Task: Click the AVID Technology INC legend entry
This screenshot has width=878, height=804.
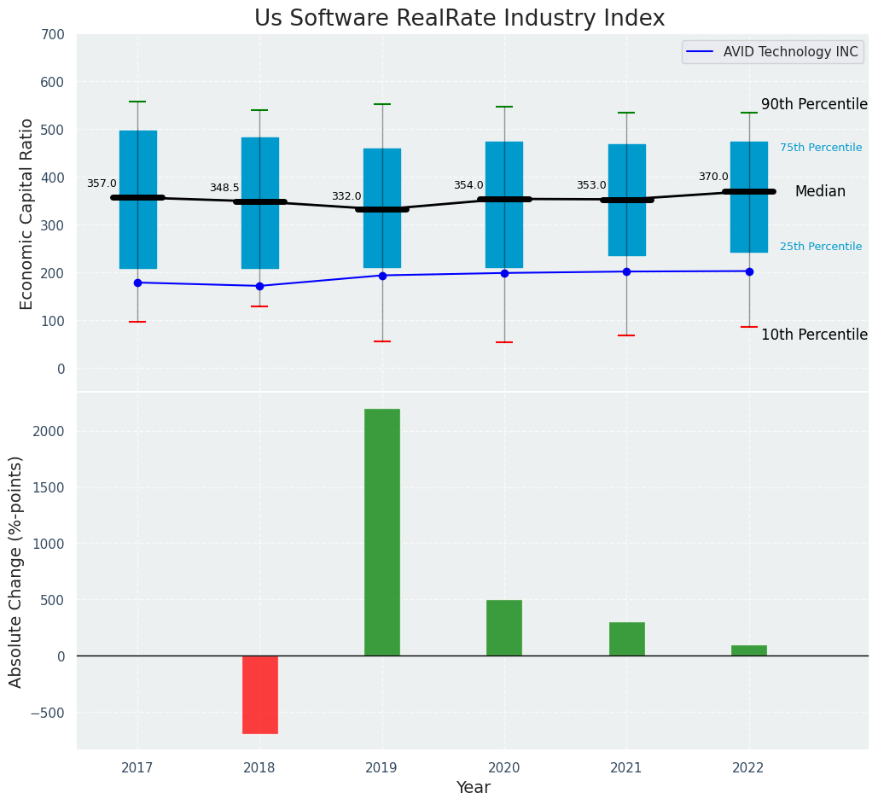Action: tap(773, 52)
